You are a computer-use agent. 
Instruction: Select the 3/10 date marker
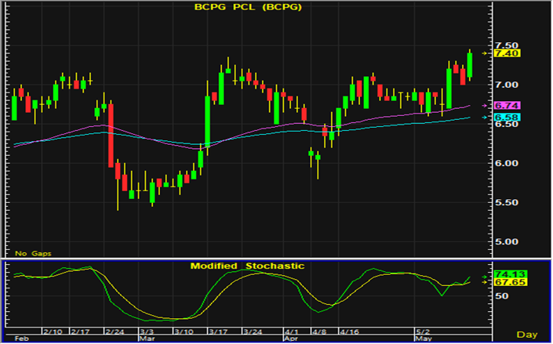(x=184, y=331)
